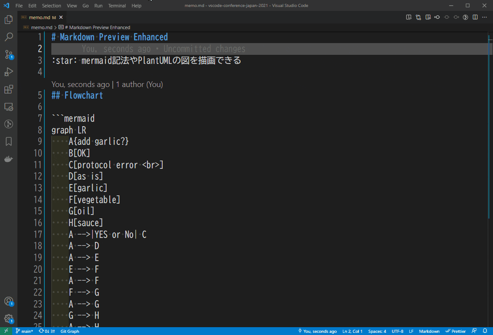Open the Terminal menu
The height and width of the screenshot is (335, 493).
pos(117,6)
